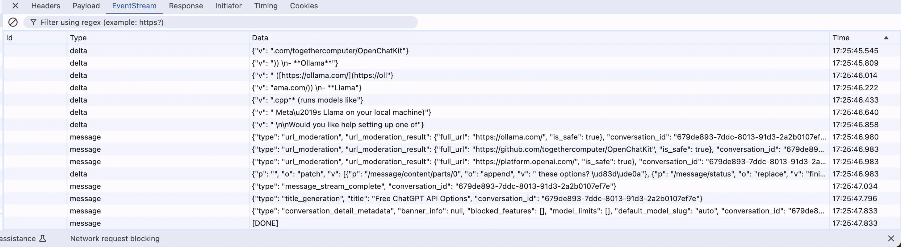
Task: Click timestamp 17:25:47.796
Action: click(855, 199)
